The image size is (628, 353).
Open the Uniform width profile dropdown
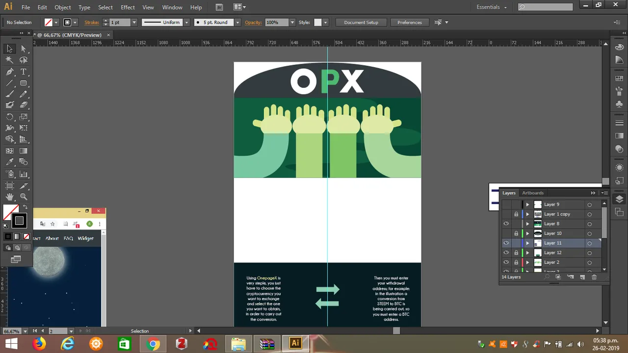186,23
